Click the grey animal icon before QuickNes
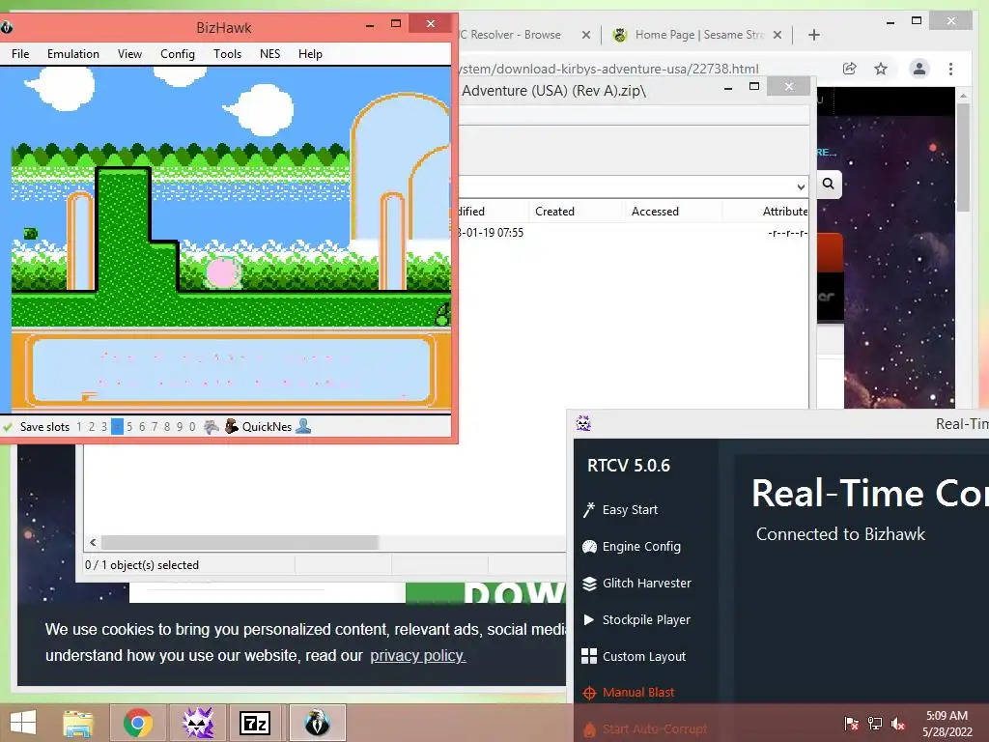 pos(212,426)
